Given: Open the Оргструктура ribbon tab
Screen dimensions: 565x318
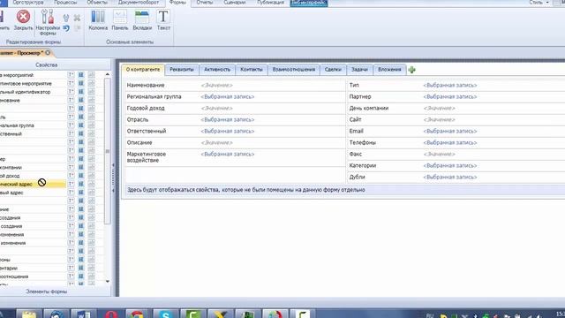Looking at the screenshot, I should 27,3.
